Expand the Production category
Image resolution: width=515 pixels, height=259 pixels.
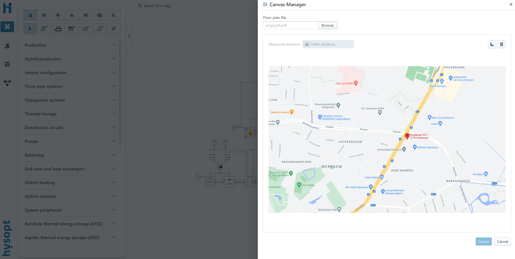(x=71, y=45)
